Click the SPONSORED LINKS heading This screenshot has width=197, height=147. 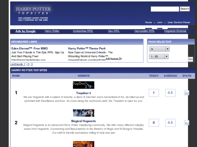click(x=24, y=42)
